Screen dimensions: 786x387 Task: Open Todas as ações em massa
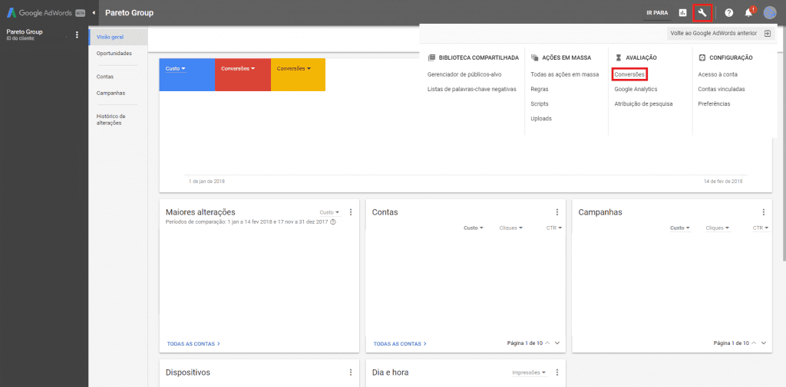564,74
